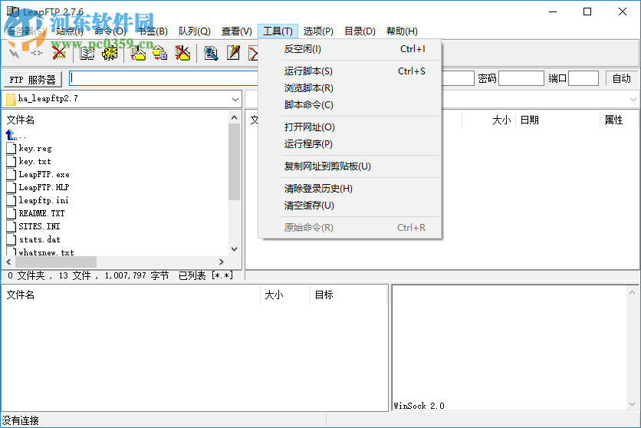Image resolution: width=641 pixels, height=428 pixels.
Task: Select leapftp.ini in local list
Action: (x=44, y=200)
